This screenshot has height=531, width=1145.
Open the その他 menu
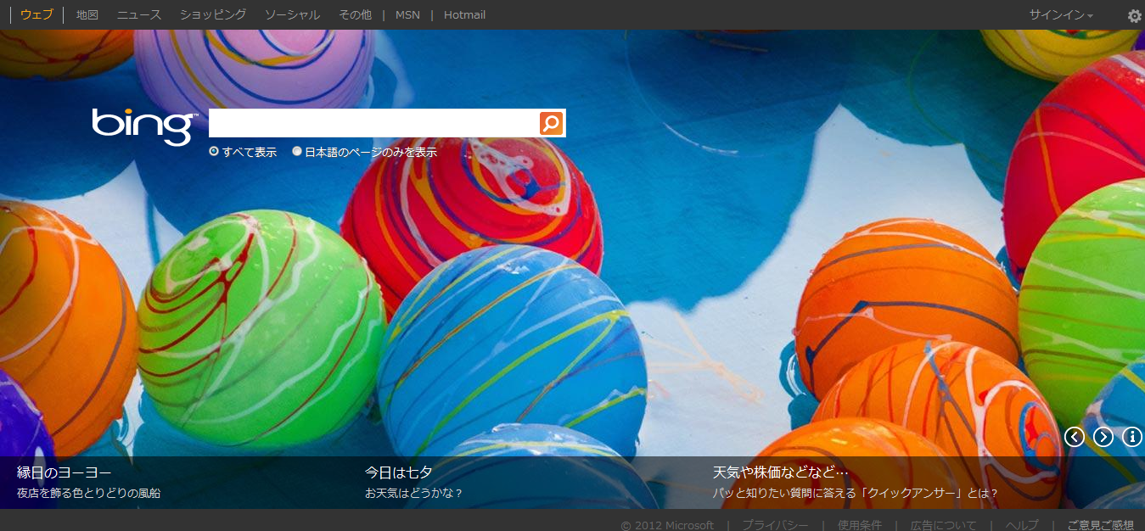355,15
